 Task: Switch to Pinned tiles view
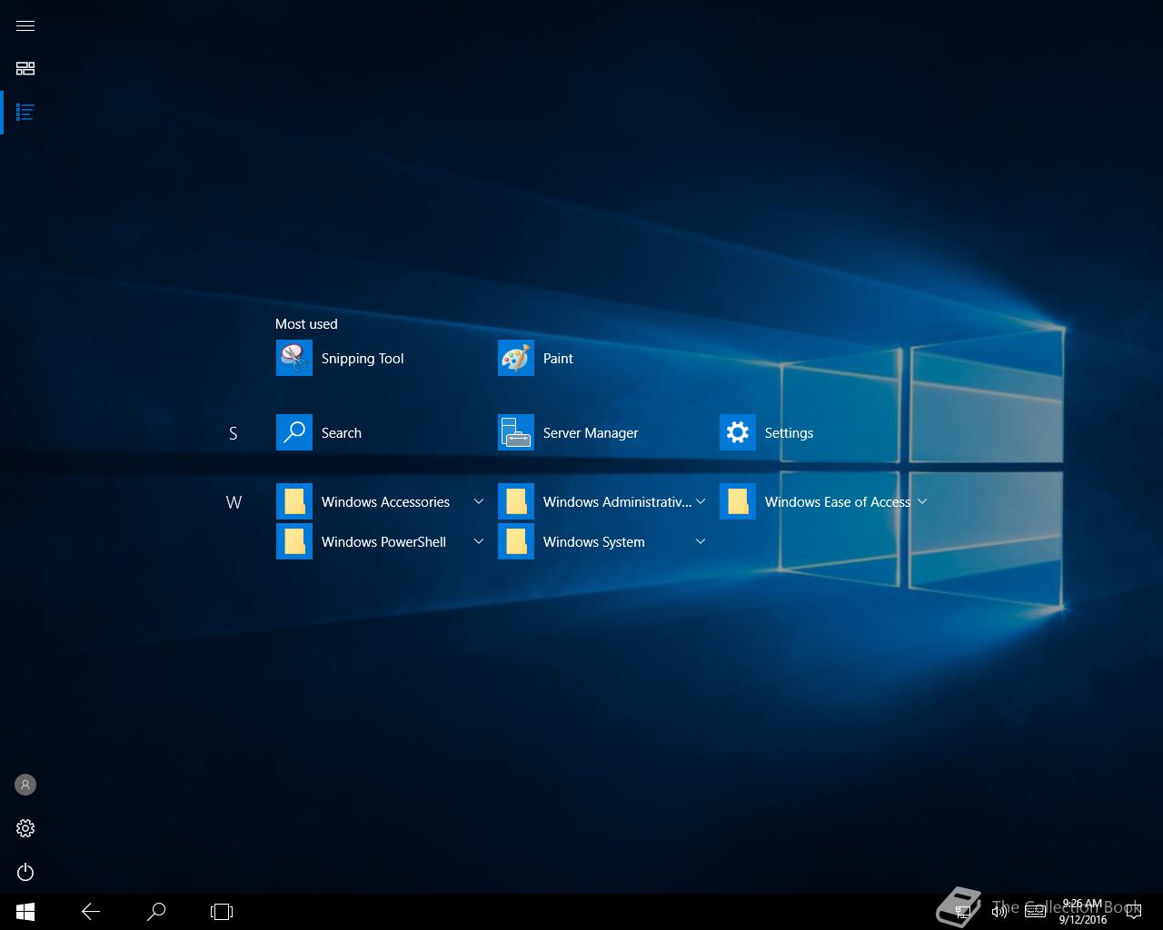(25, 69)
